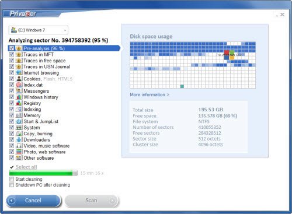Click the Registry cubes icon
The height and width of the screenshot is (214, 292).
coord(19,103)
